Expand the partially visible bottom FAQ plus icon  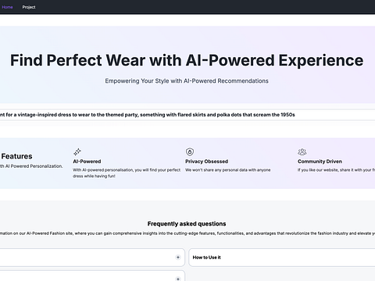(178, 279)
